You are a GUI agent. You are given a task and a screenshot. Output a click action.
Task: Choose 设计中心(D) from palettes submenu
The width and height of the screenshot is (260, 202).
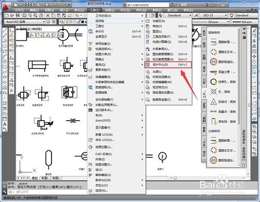tap(168, 65)
